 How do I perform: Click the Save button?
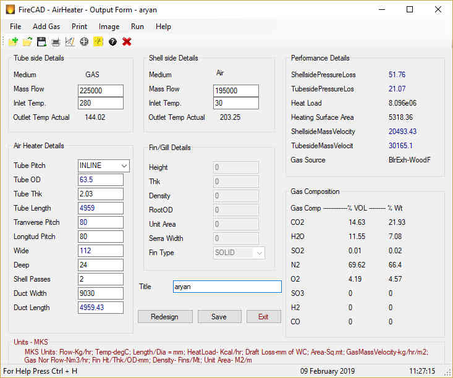pos(219,317)
